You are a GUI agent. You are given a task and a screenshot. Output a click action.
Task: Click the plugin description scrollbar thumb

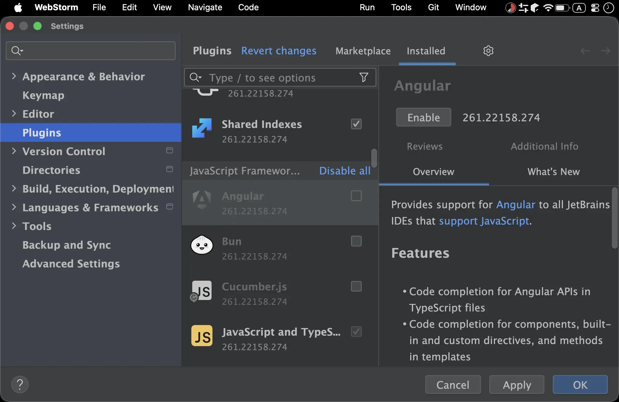coord(615,218)
